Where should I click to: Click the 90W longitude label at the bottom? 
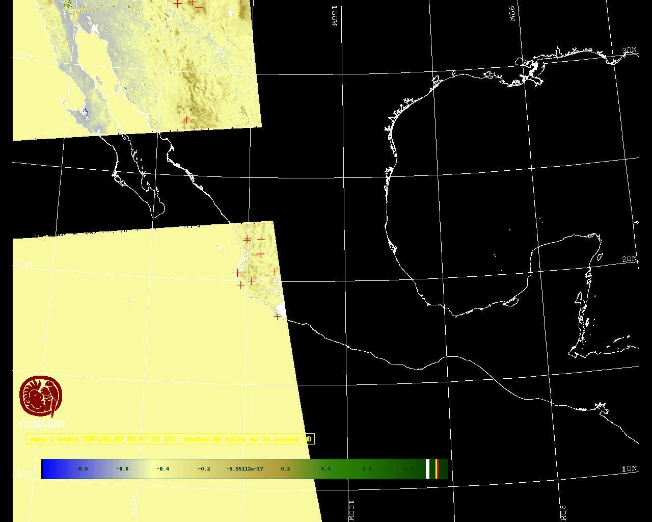pyautogui.click(x=563, y=512)
